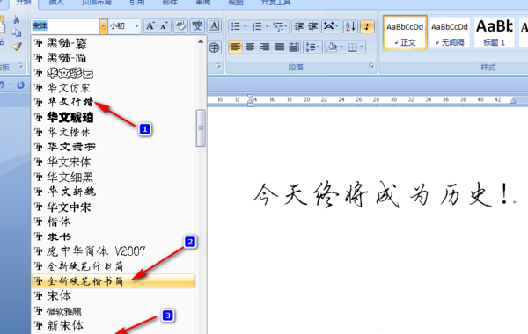Open the phonetic guide (文 with pinyin) tool
The height and width of the screenshot is (334, 528).
[197, 25]
